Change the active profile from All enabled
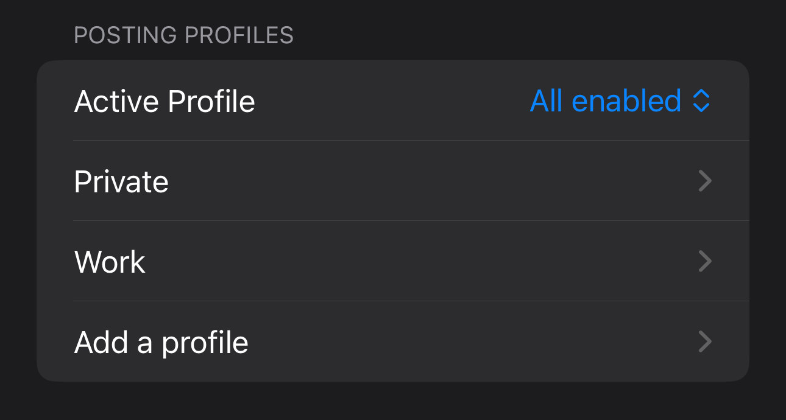 tap(620, 101)
